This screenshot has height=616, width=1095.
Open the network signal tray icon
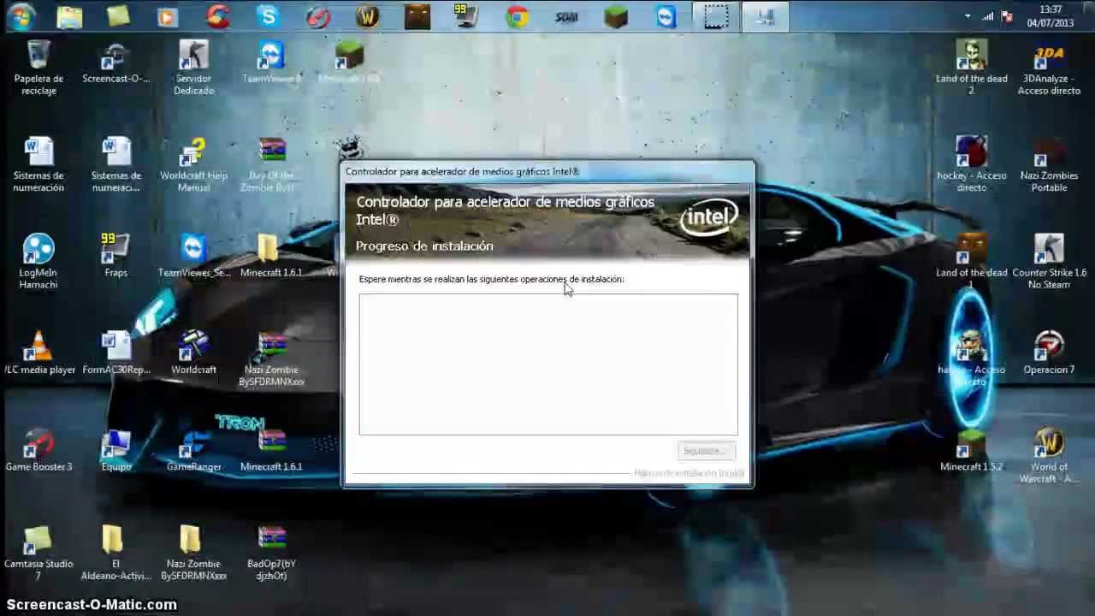pos(988,16)
